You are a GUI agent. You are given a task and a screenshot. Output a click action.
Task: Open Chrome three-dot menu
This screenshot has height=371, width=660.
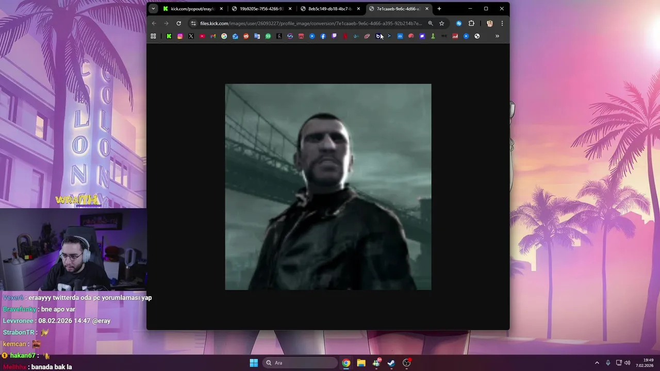[x=502, y=23]
